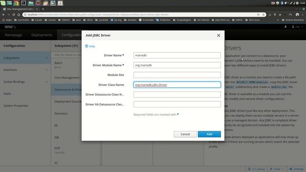Screen dimensions: 306x172
Task: Open Outros favoritos bookmark folder
Action: pos(293,20)
